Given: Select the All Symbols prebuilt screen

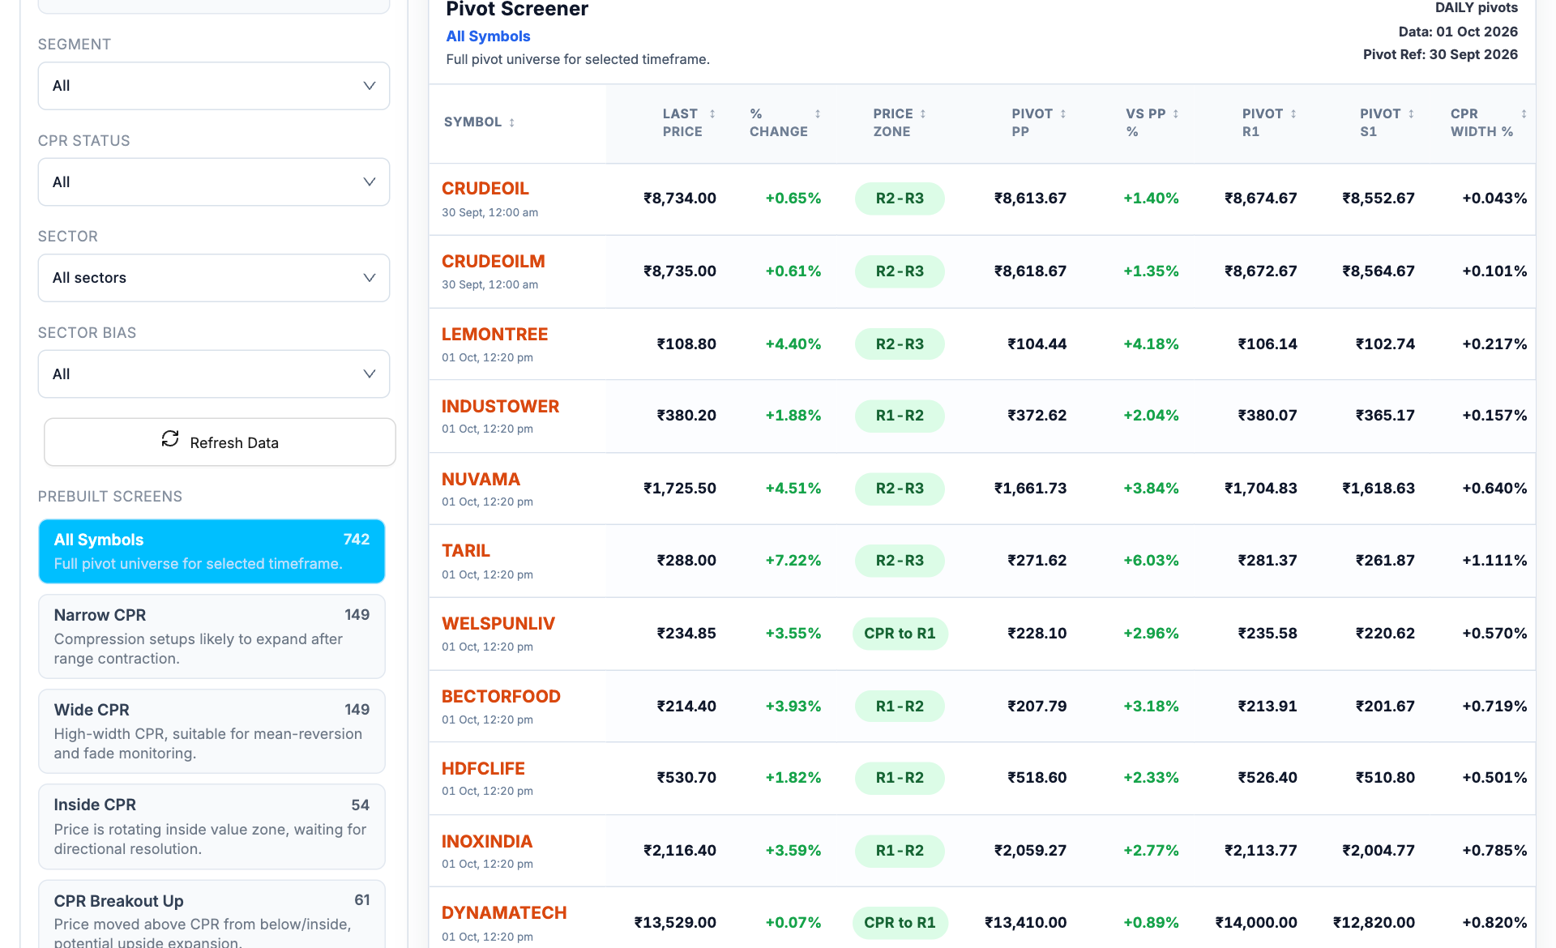Looking at the screenshot, I should tap(212, 551).
